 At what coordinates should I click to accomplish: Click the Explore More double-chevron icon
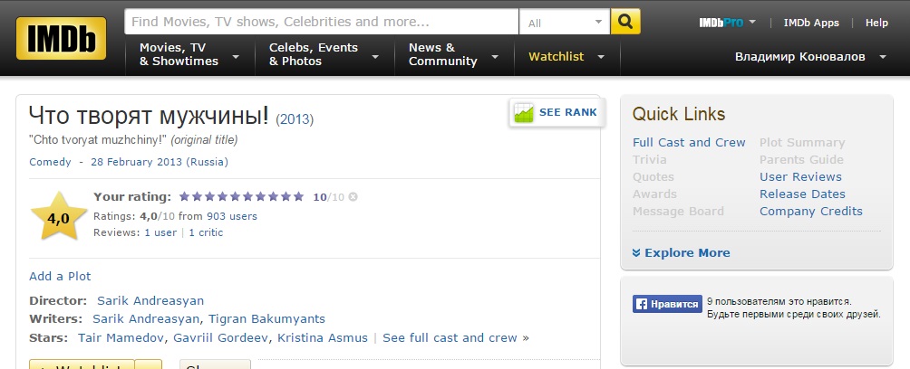pyautogui.click(x=636, y=253)
